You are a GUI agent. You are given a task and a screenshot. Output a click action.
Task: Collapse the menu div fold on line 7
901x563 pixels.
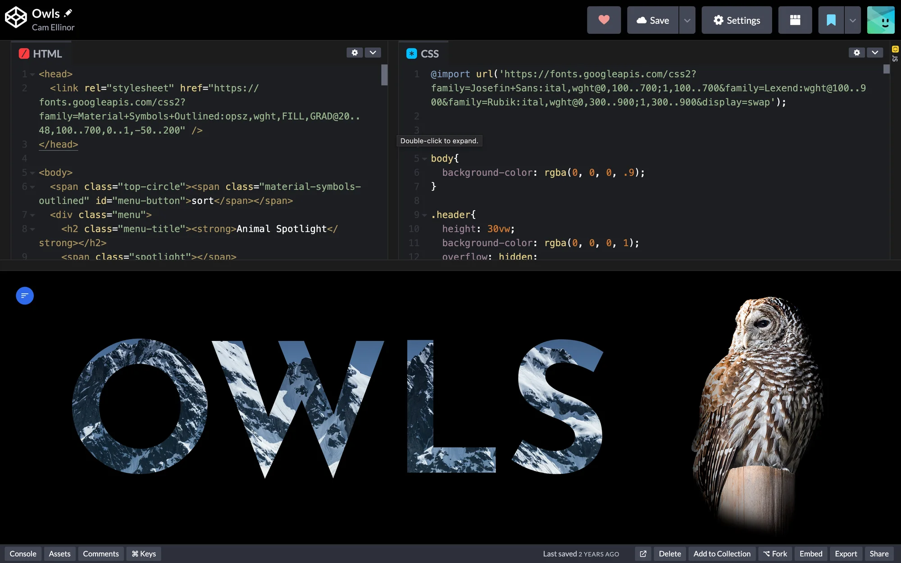(x=32, y=215)
